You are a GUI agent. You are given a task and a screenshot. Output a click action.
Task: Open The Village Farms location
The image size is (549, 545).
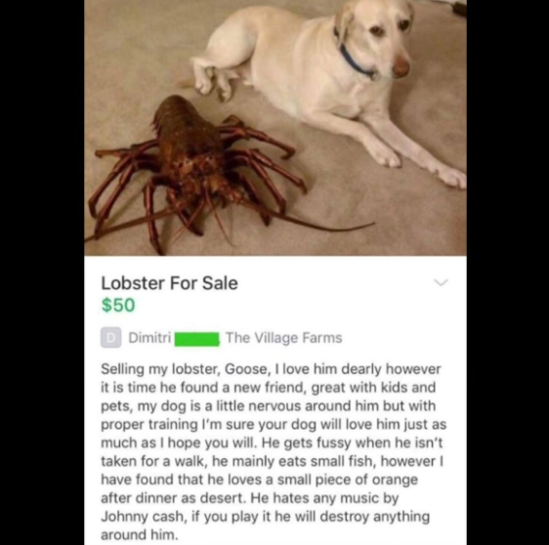[x=284, y=338]
